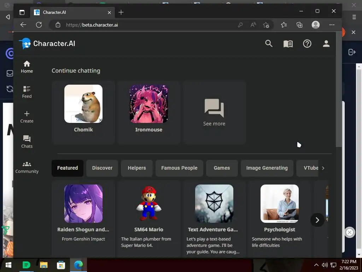
Task: Click the Continue chatting heading
Action: 76,70
